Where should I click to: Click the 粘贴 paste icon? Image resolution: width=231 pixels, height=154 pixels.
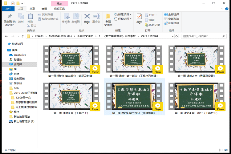tap(30, 17)
